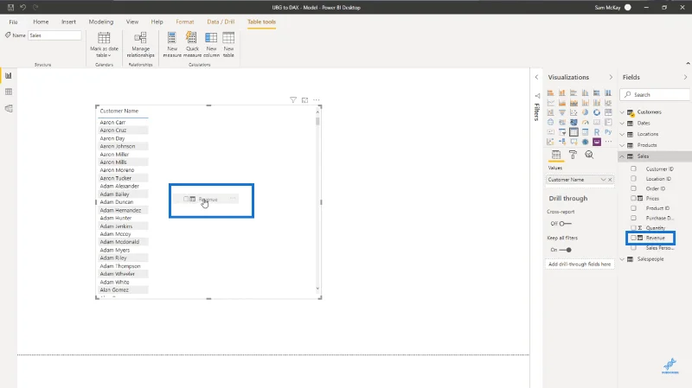Select the Gauge visualization
The width and height of the screenshot is (692, 388).
(x=586, y=122)
